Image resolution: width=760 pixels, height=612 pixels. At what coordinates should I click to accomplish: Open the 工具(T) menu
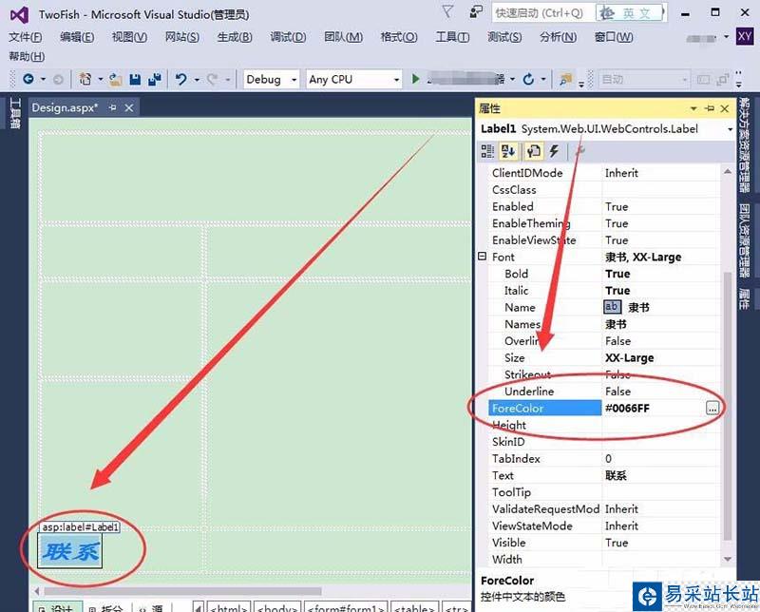[452, 37]
